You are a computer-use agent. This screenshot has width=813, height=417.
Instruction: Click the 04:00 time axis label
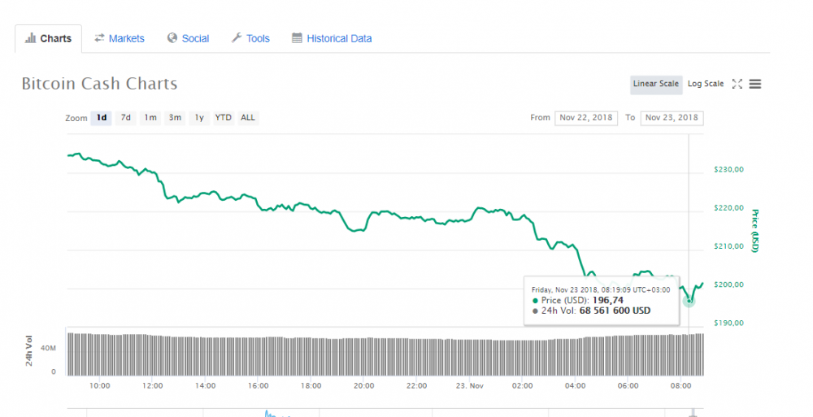tap(576, 386)
